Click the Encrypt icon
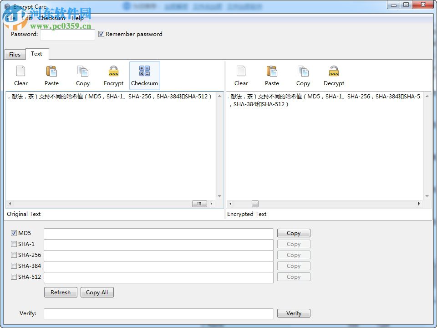 click(x=113, y=75)
